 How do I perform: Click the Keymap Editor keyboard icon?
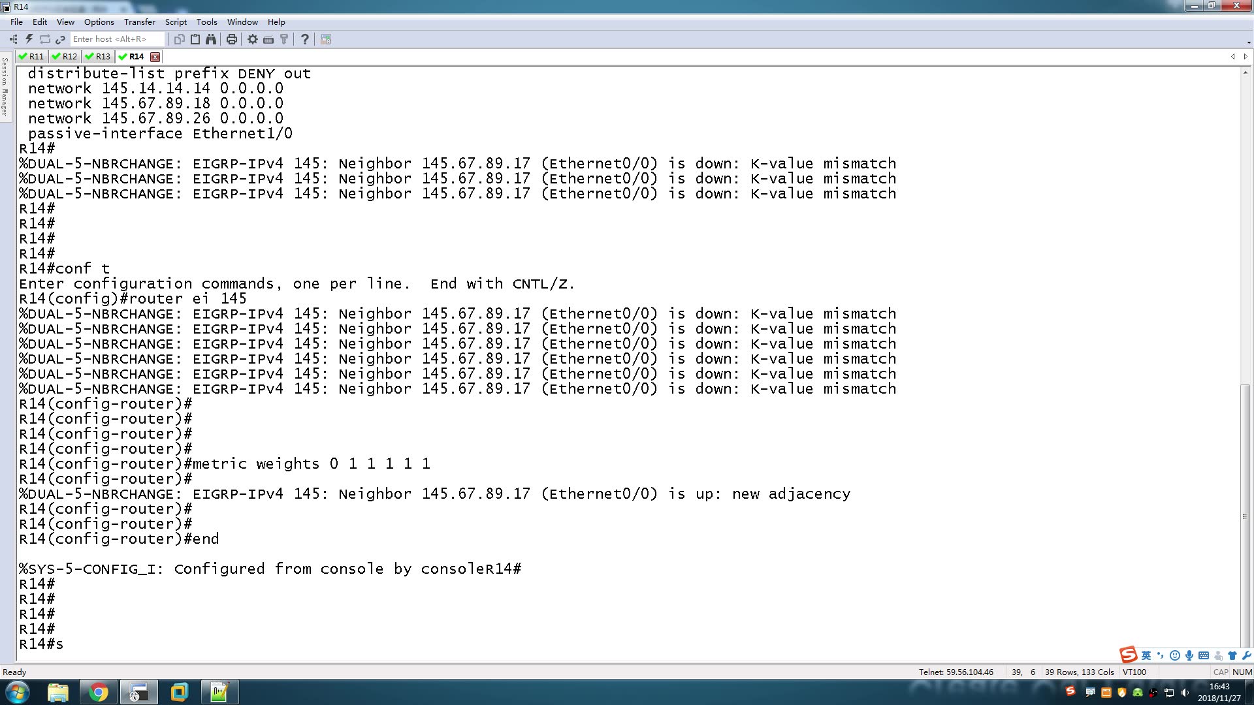point(268,39)
